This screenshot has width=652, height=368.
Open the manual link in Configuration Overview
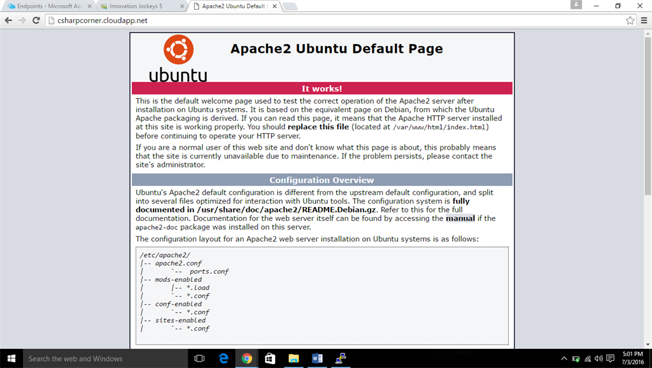pos(460,218)
